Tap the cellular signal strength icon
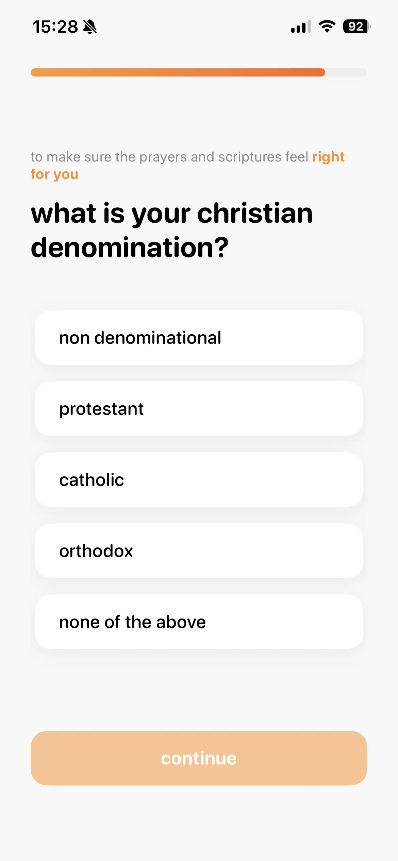Viewport: 398px width, 861px height. tap(301, 27)
